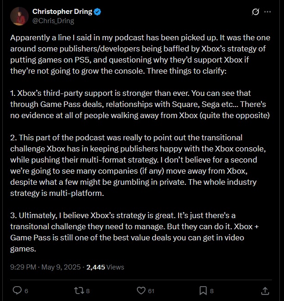Click the third point about Xbox's strategy

[135, 232]
